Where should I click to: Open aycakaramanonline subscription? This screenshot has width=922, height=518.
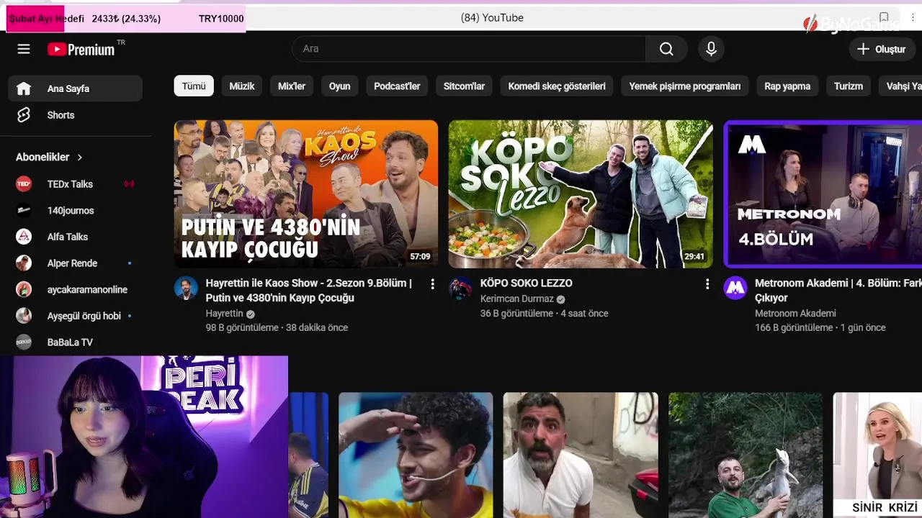point(75,290)
